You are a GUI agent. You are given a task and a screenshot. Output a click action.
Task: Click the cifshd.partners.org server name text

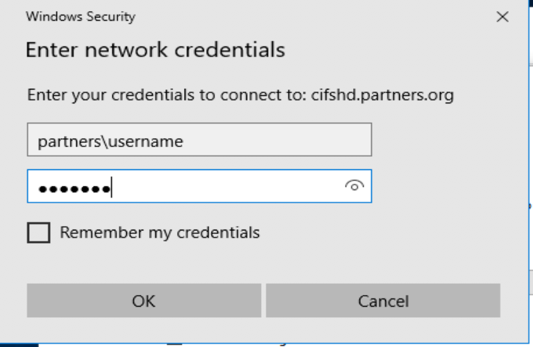(382, 95)
